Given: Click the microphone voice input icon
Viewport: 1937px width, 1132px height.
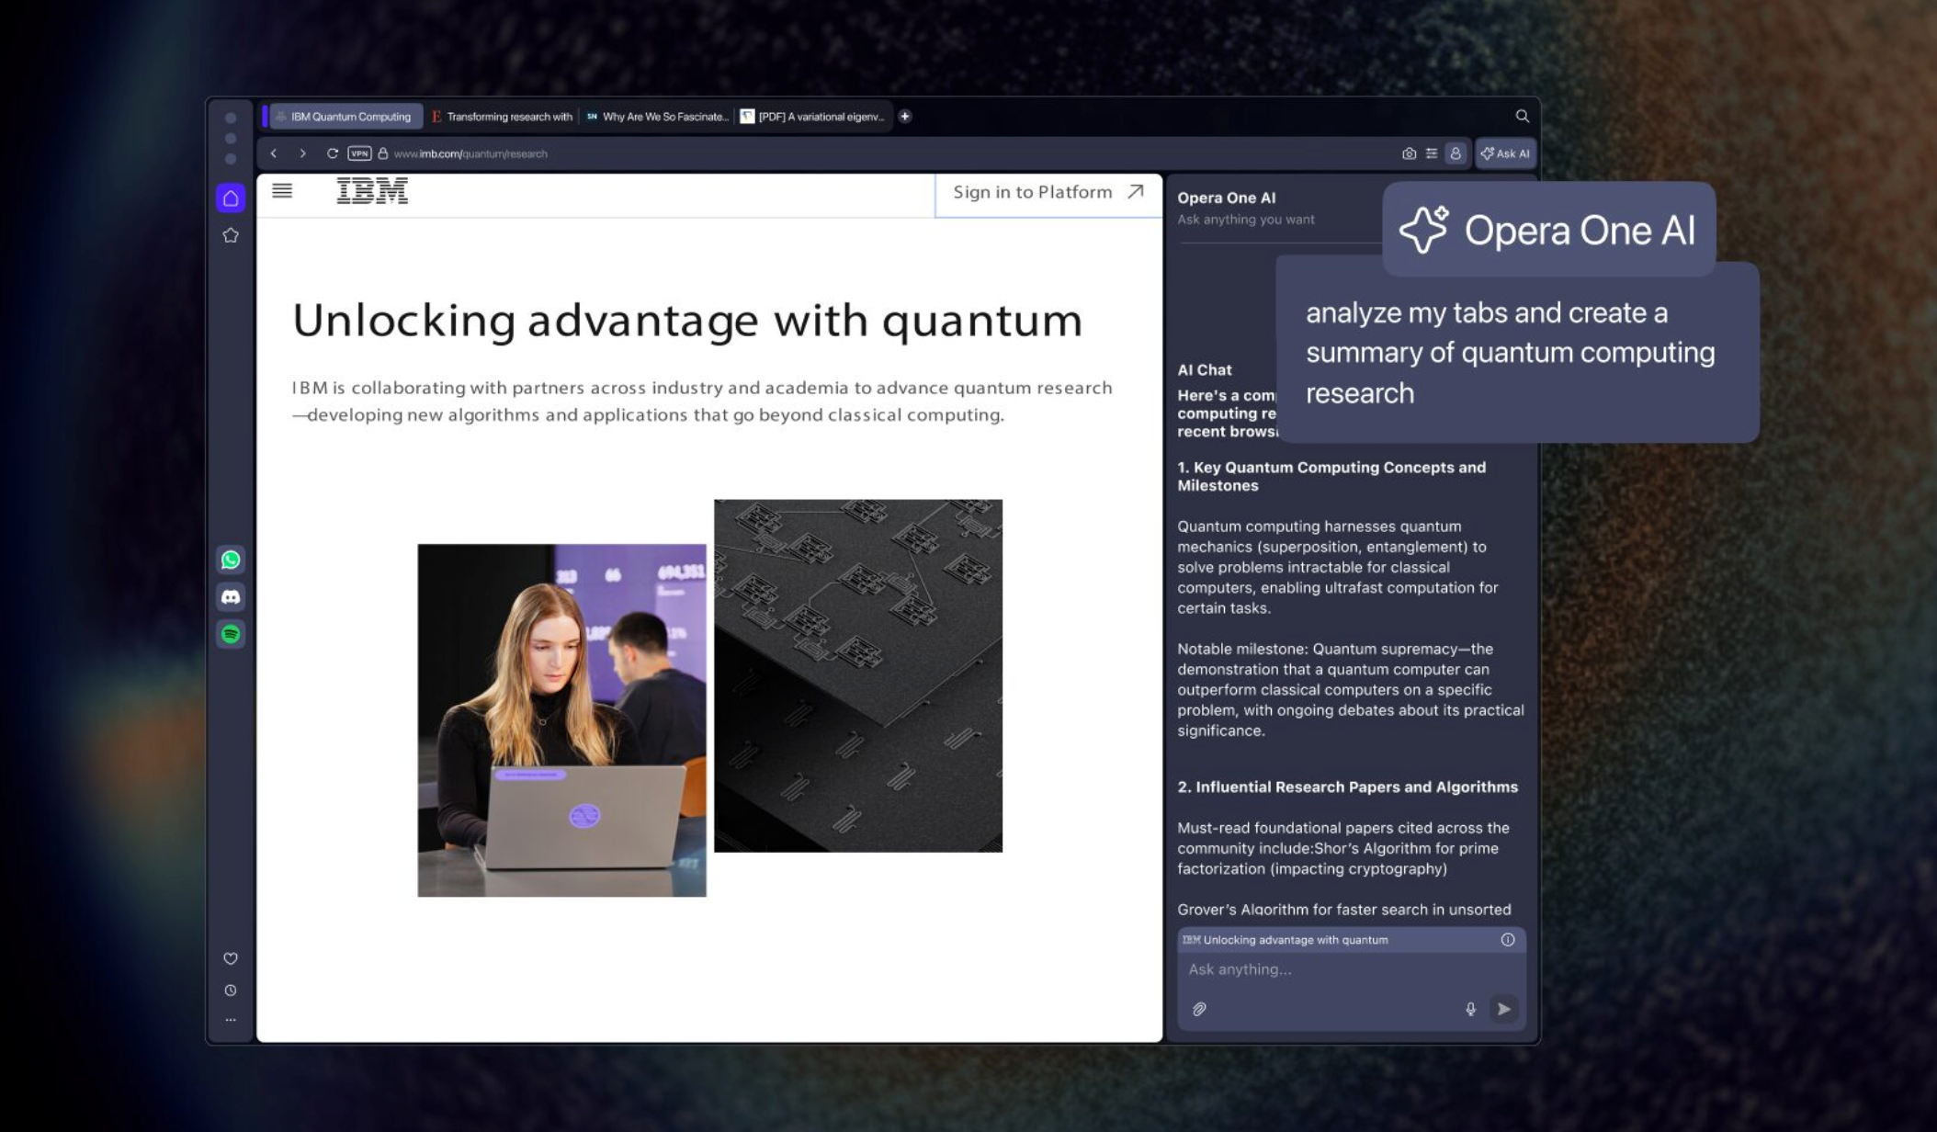Looking at the screenshot, I should pos(1470,1009).
